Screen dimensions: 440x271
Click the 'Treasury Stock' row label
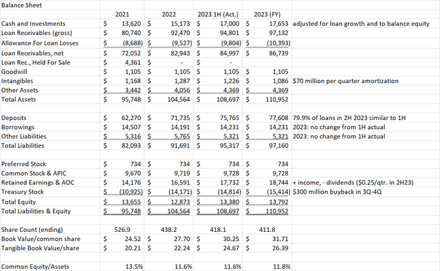23,192
